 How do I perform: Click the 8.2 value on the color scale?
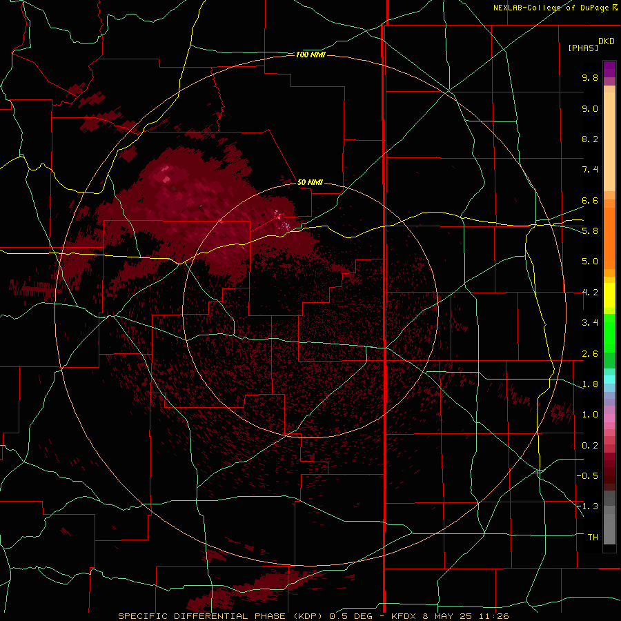590,139
